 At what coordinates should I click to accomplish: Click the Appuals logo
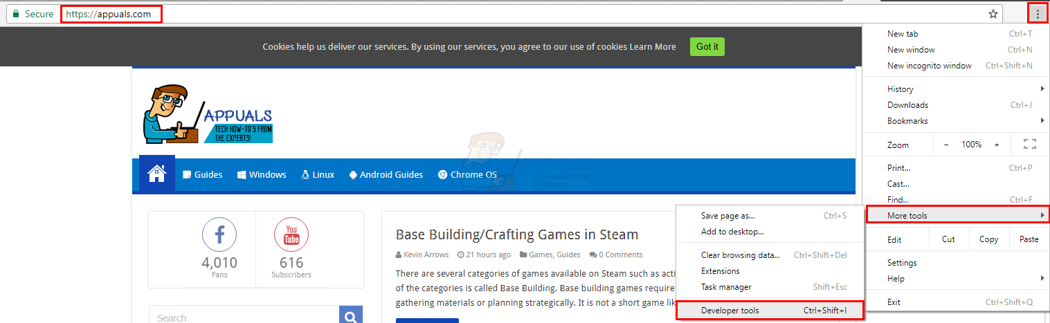(208, 114)
